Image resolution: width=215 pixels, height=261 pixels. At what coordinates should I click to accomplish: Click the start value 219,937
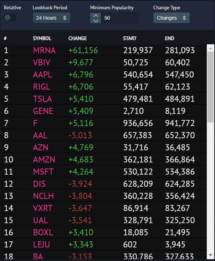click(x=138, y=50)
